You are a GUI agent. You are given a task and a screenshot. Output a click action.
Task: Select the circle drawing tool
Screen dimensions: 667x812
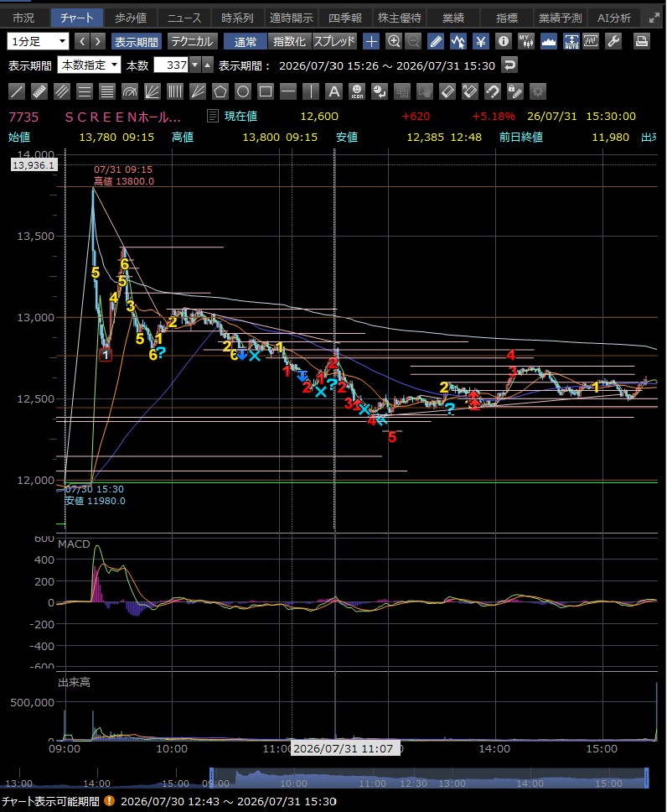[x=243, y=92]
